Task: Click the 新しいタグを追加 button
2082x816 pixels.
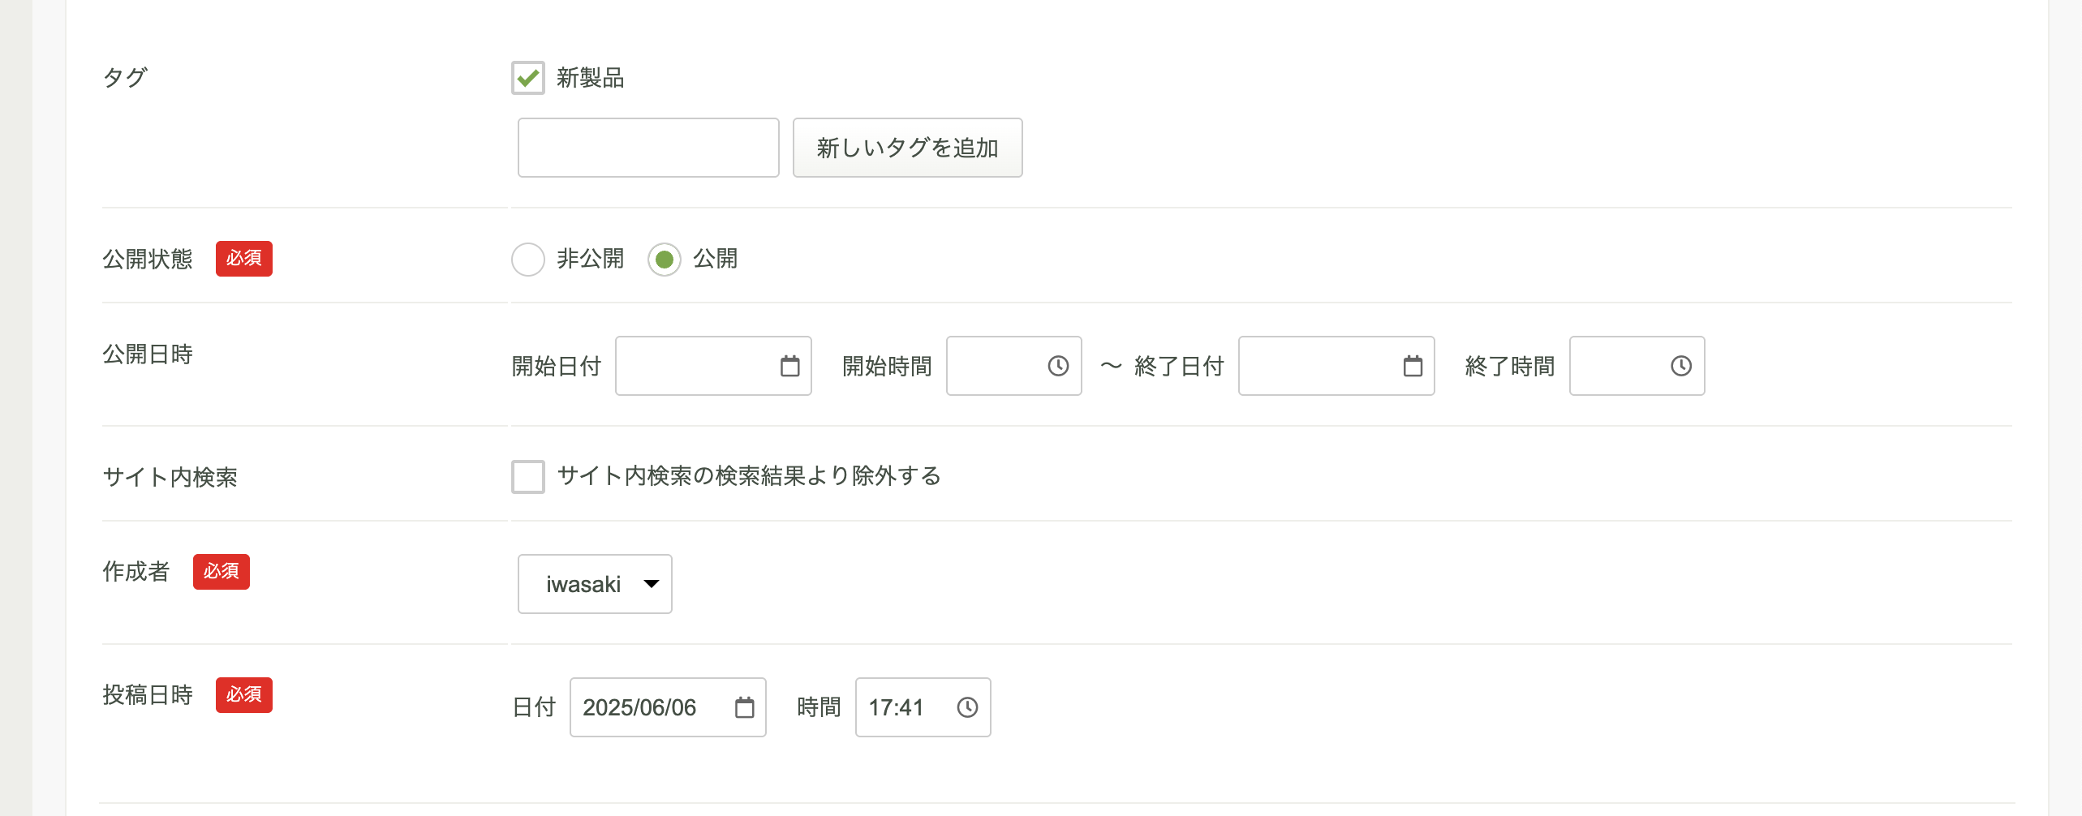Action: (x=907, y=148)
